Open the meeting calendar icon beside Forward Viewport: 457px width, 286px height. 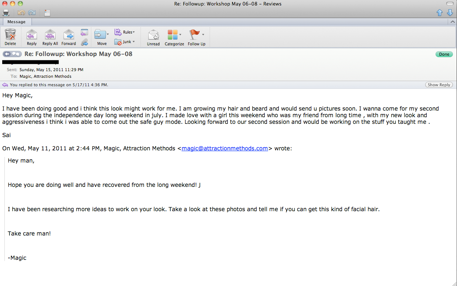[x=84, y=32]
